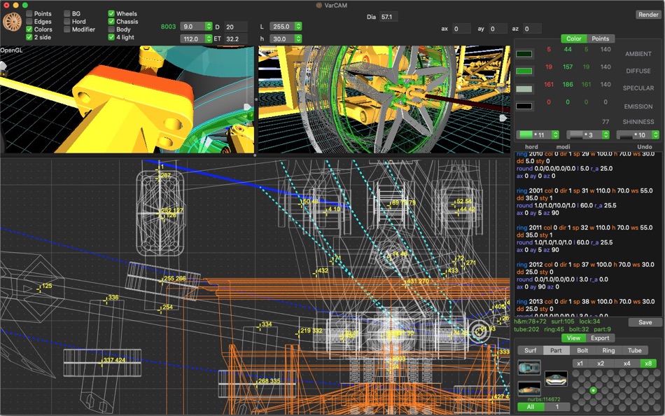Open the Diffuse color swatch

(524, 71)
